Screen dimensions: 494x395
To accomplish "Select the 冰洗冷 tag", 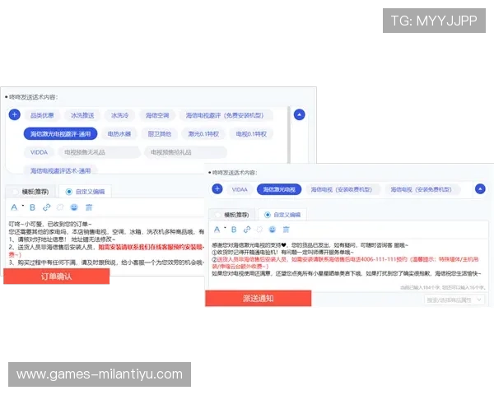I will pyautogui.click(x=119, y=115).
